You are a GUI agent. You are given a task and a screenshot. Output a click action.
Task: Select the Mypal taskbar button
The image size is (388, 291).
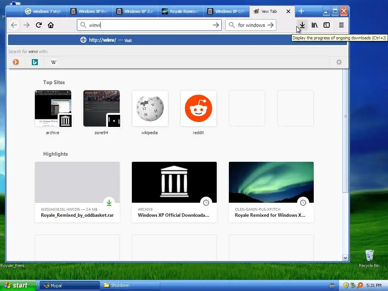click(x=70, y=286)
